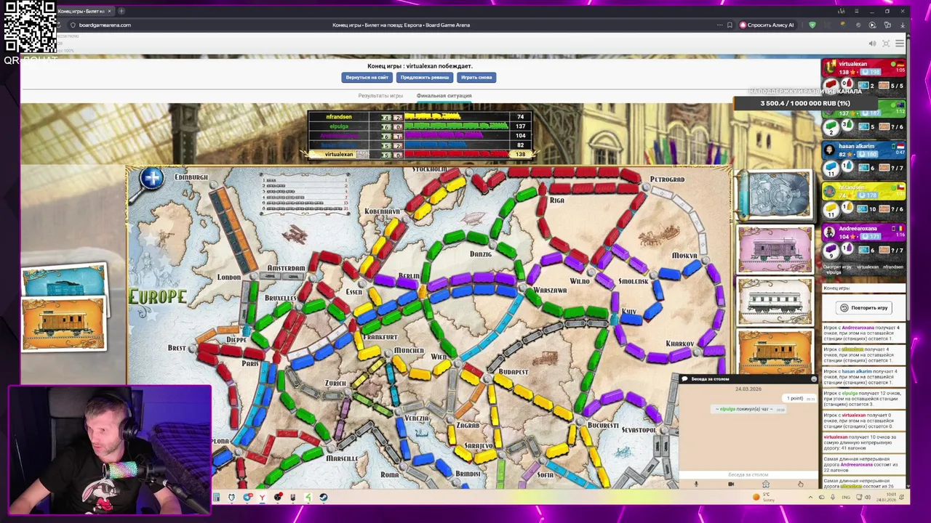Click the player icon at chat bottom
The height and width of the screenshot is (523, 931).
point(765,485)
